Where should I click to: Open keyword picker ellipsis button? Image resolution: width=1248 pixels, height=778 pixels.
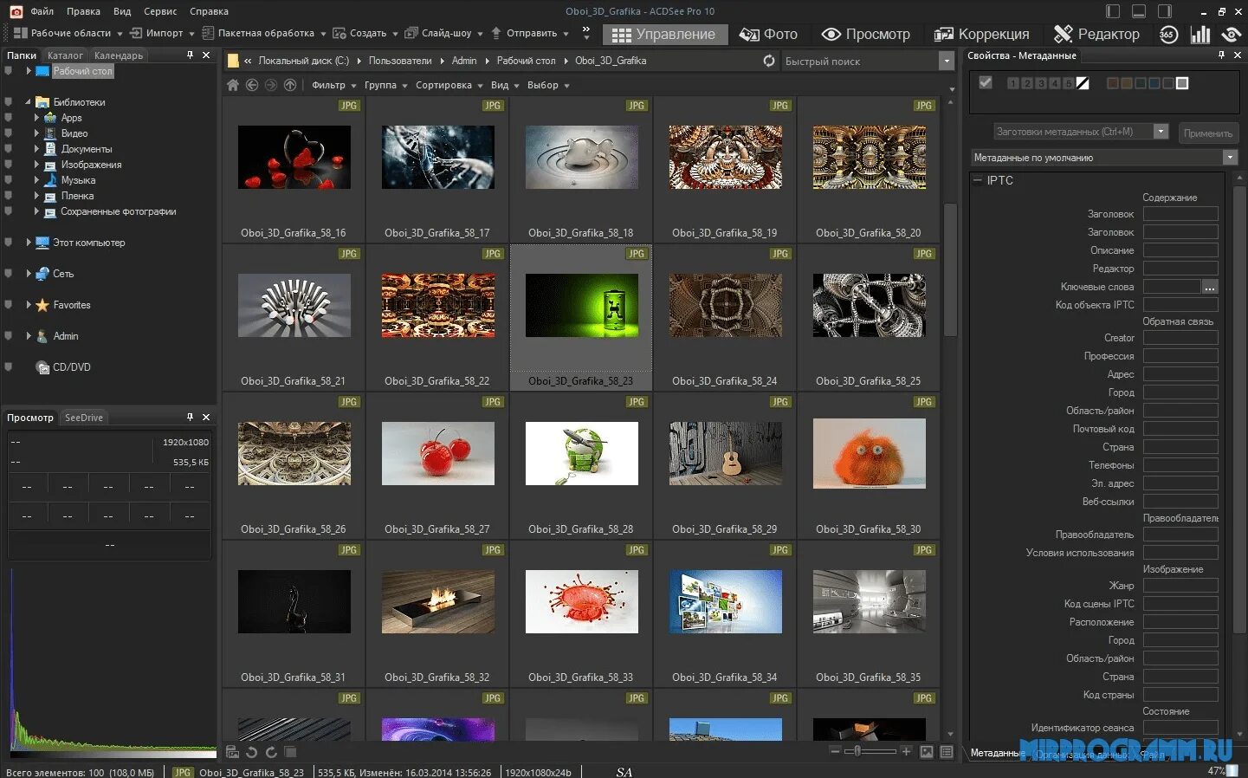(x=1210, y=287)
